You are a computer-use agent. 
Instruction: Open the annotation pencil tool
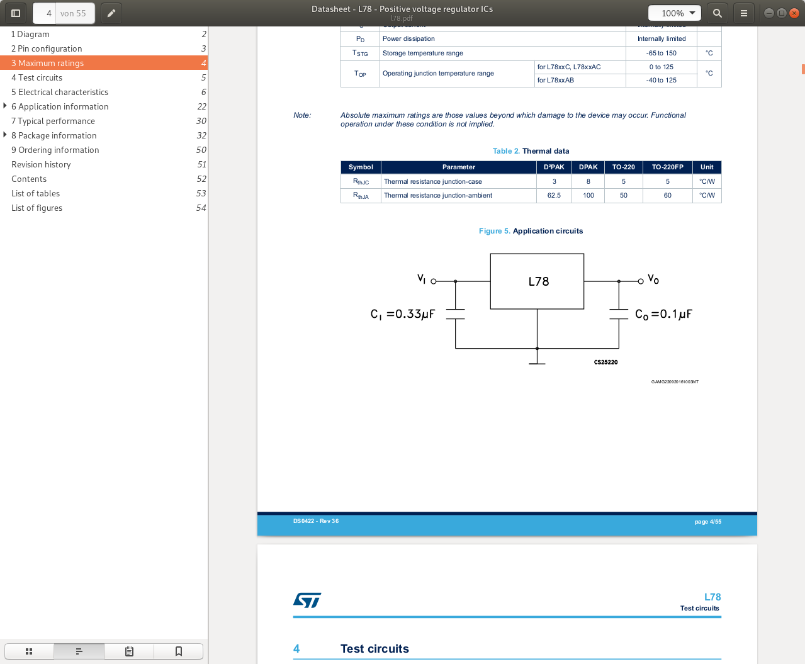pos(111,13)
